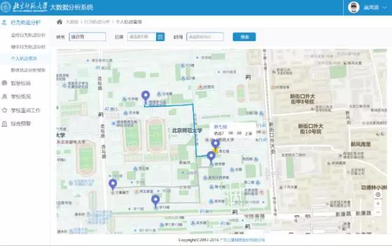This screenshot has height=246, width=392.
Task: Open the user account dropdown arrow
Action: pyautogui.click(x=386, y=8)
